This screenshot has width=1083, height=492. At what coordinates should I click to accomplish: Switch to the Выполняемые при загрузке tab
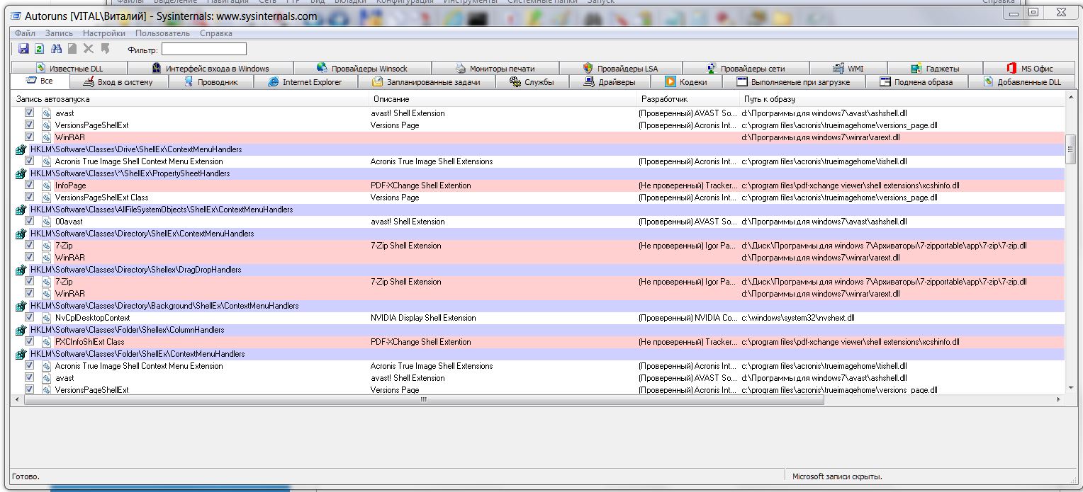pos(792,82)
